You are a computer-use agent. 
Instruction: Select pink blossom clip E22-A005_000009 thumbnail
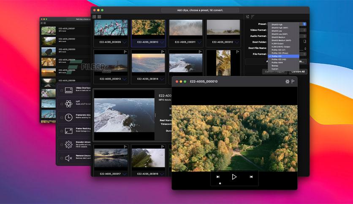pyautogui.click(x=111, y=28)
